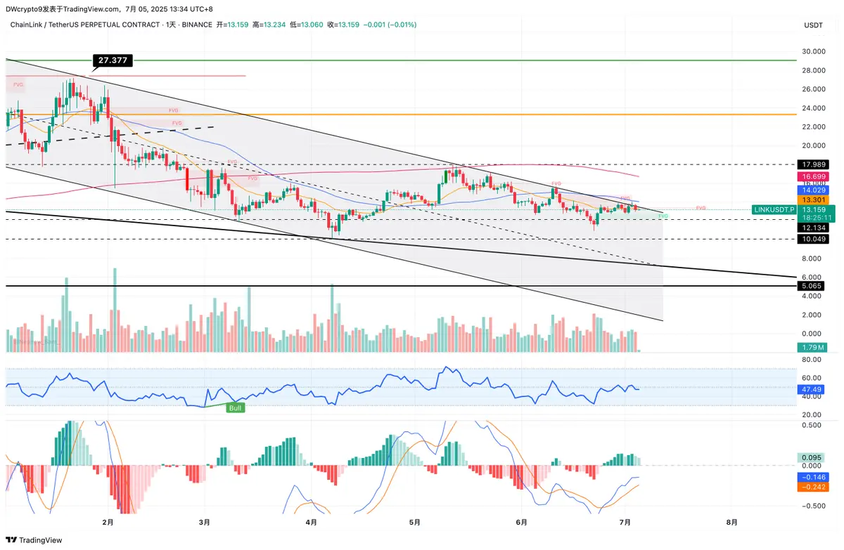The height and width of the screenshot is (550, 844).
Task: Click the orange 13.301 moving average tag
Action: (814, 199)
